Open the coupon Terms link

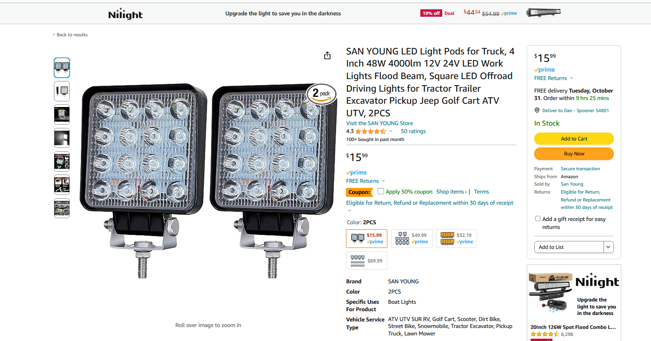pos(481,192)
